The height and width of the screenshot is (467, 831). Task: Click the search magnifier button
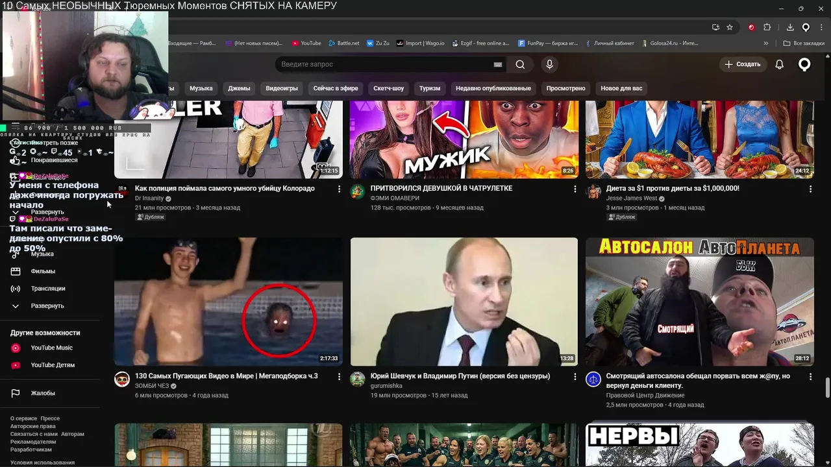coord(520,64)
